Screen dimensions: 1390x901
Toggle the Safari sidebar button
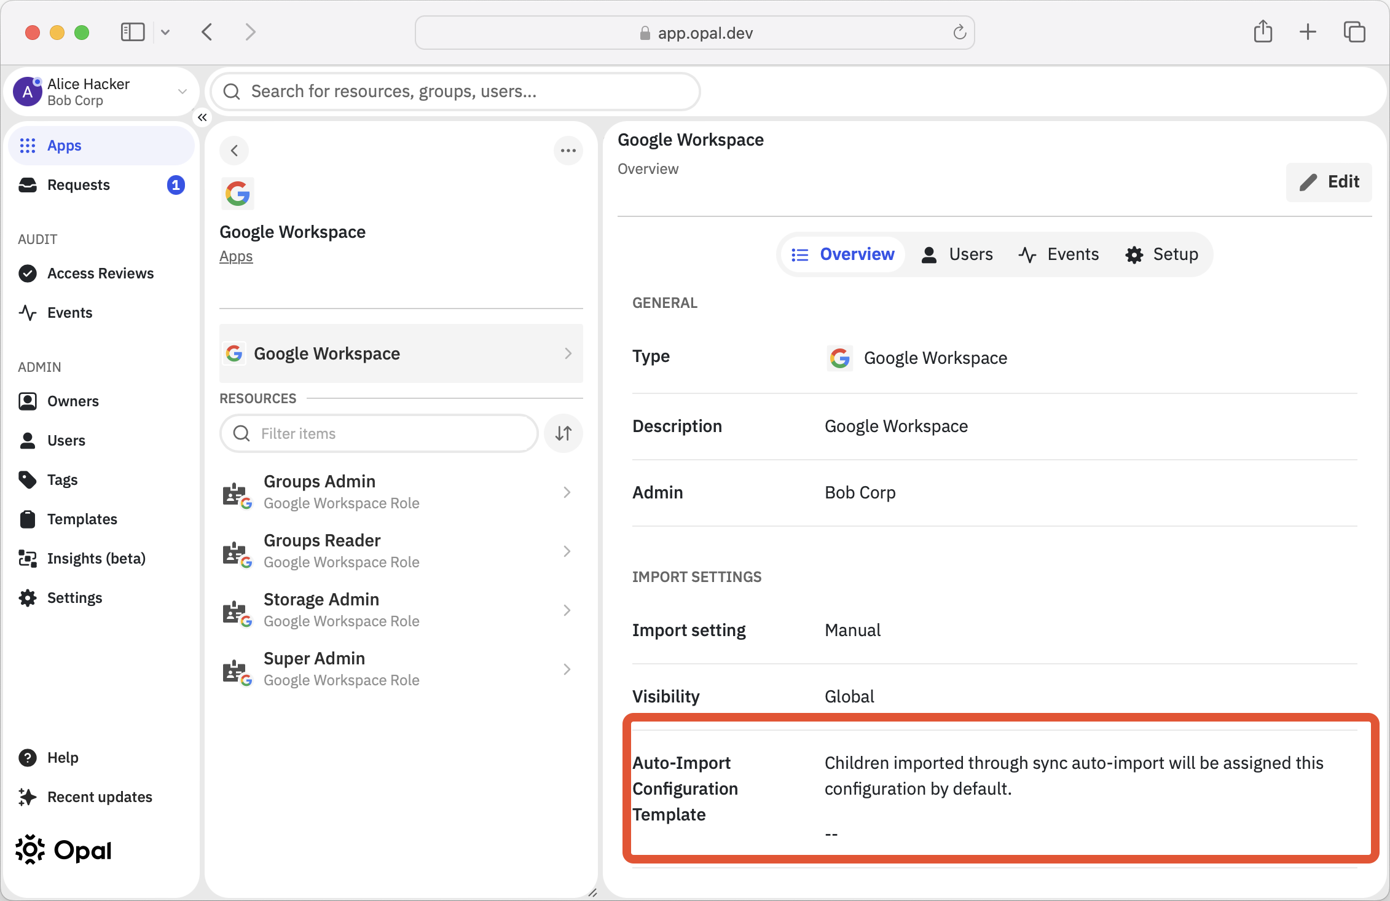click(x=133, y=32)
